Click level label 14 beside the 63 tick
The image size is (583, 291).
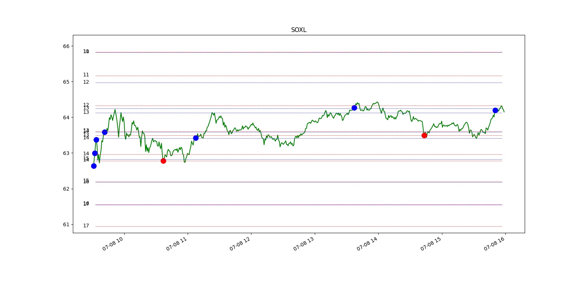coord(86,154)
